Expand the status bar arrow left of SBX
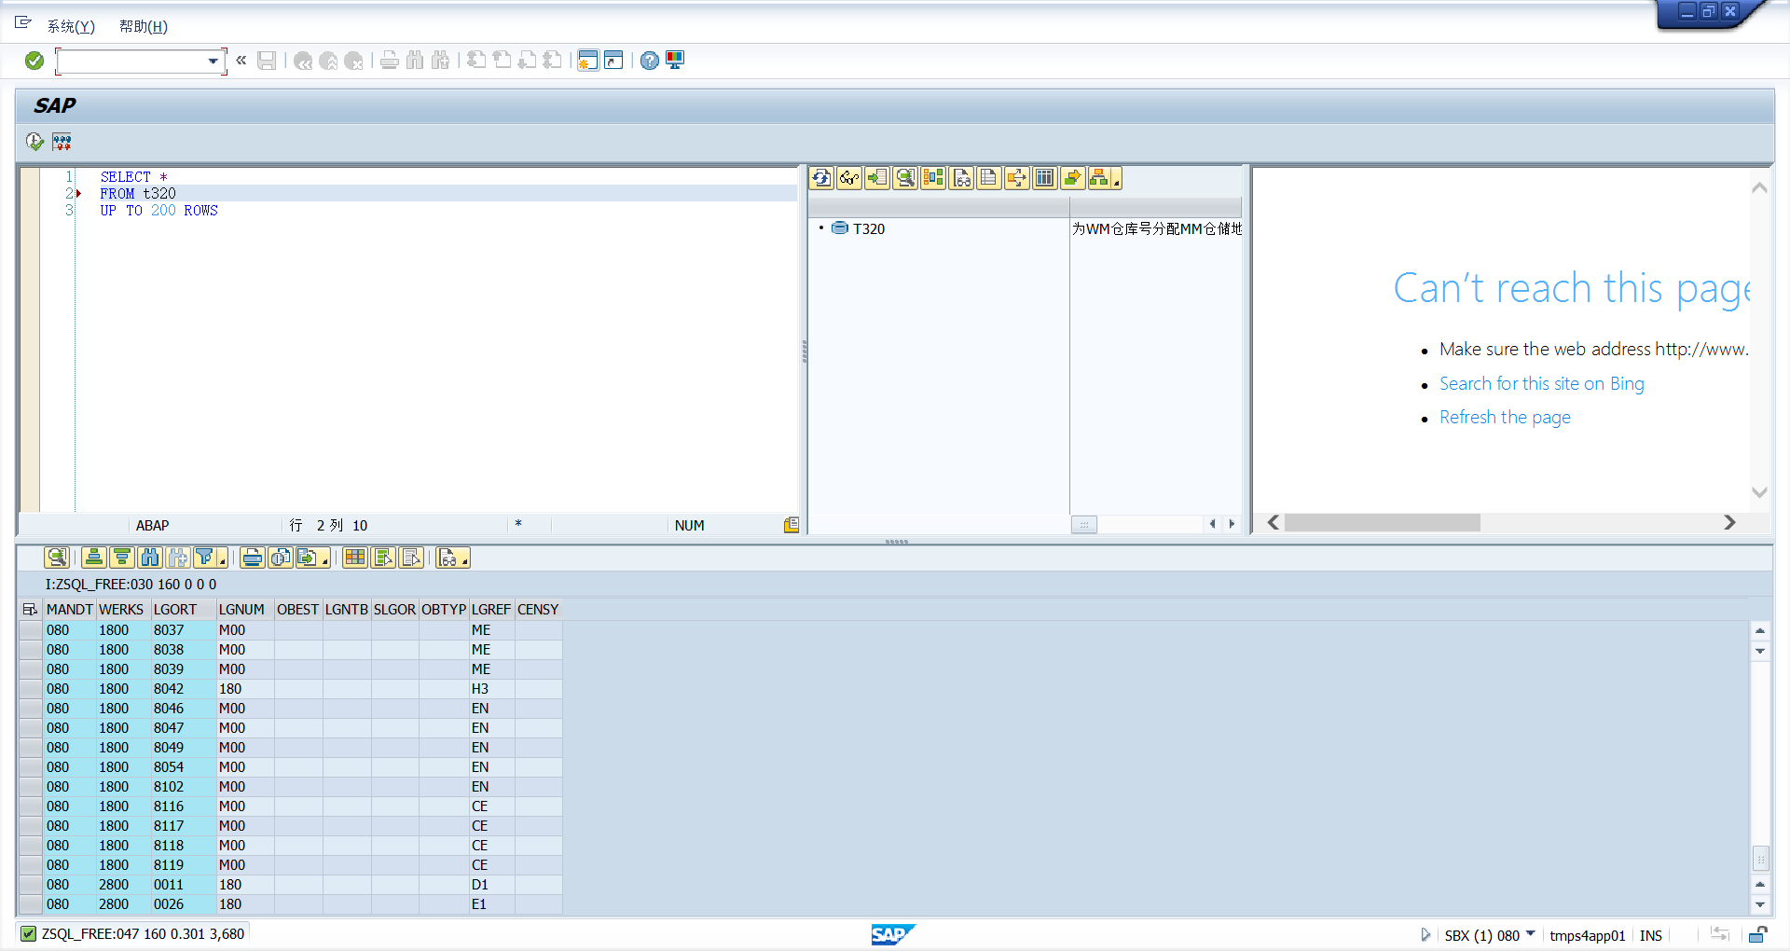 pos(1425,935)
